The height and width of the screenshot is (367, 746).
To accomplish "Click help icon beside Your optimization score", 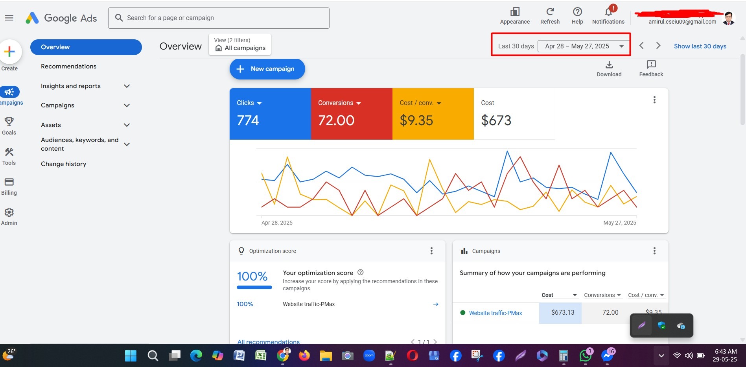I will [361, 272].
